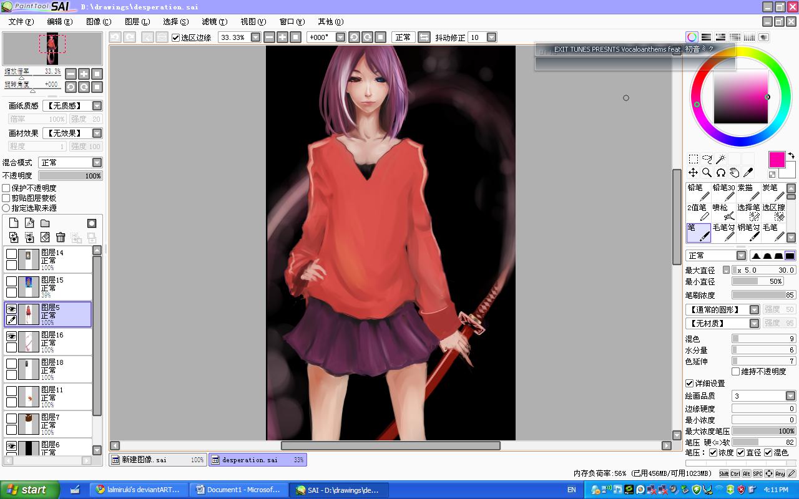Toggle pen pressure 浓度 density checkbox

pos(713,452)
